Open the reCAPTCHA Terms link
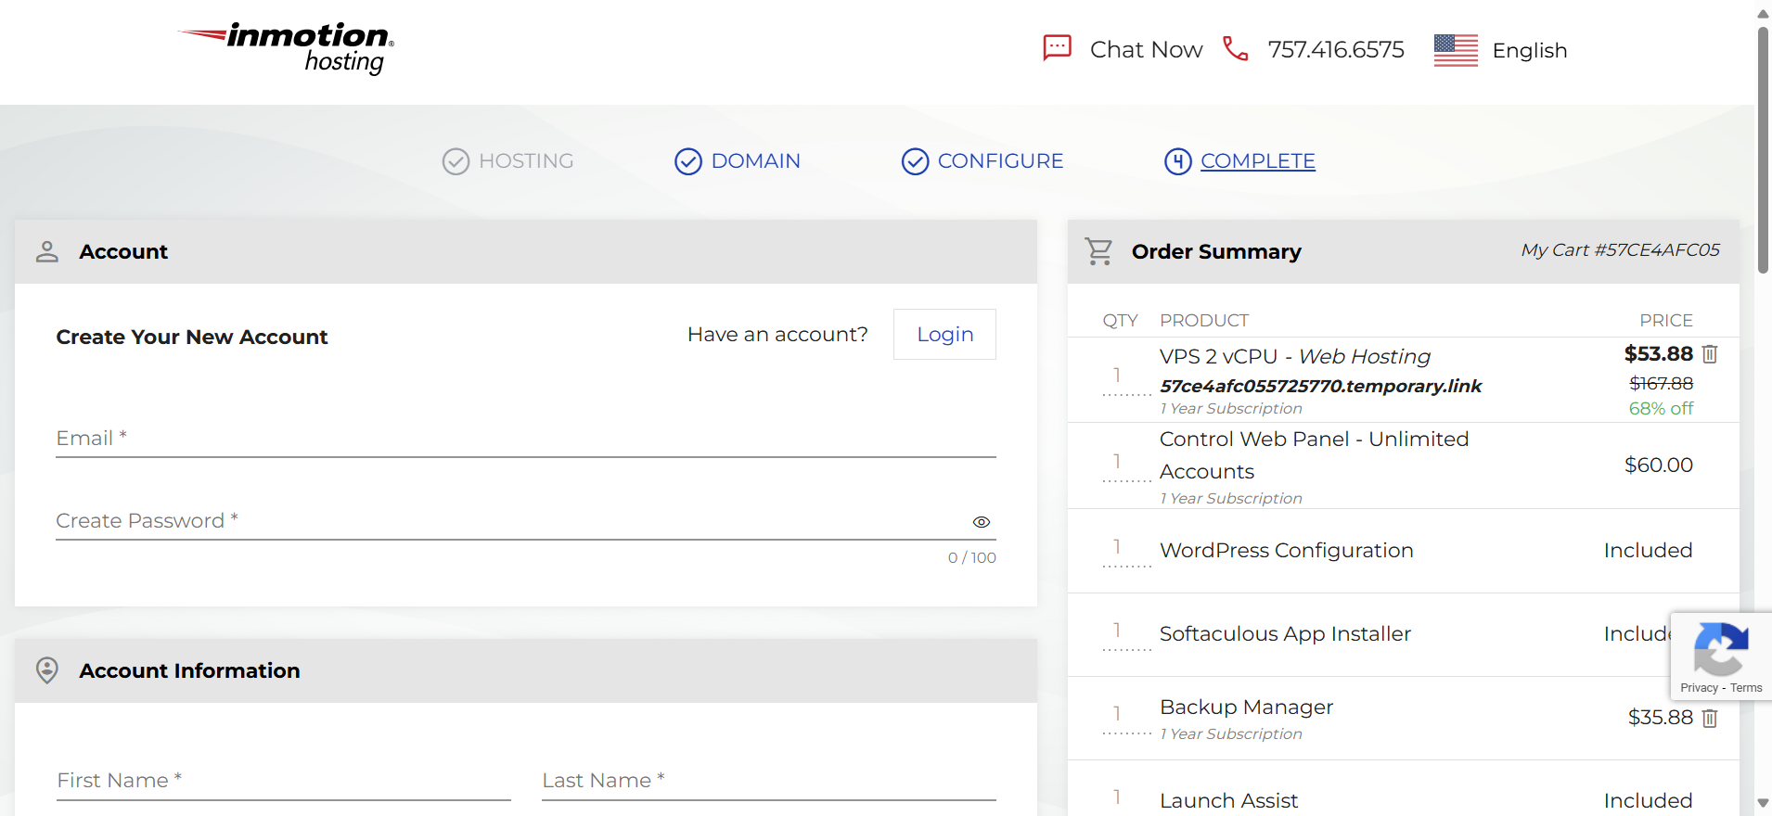1772x816 pixels. tap(1746, 688)
